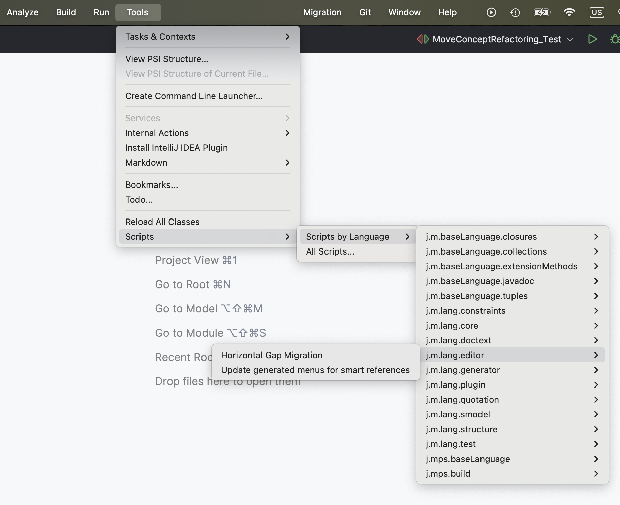Open the Git menu in menu bar
Image resolution: width=620 pixels, height=505 pixels.
click(x=365, y=12)
